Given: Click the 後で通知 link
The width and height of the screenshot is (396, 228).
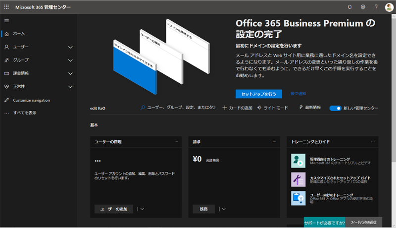Looking at the screenshot, I should [x=298, y=94].
